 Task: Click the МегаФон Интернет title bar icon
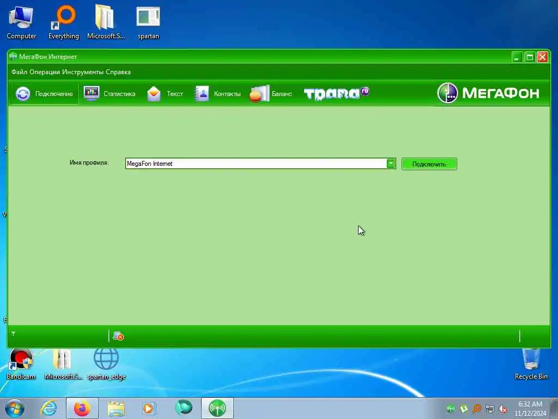coord(13,56)
